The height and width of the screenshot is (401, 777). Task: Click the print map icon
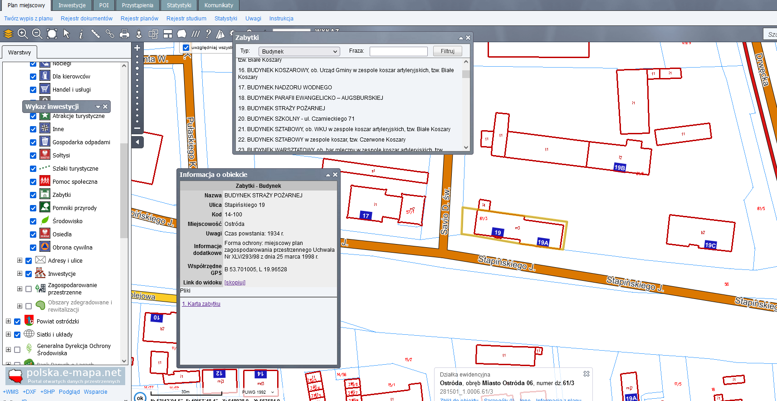[124, 34]
